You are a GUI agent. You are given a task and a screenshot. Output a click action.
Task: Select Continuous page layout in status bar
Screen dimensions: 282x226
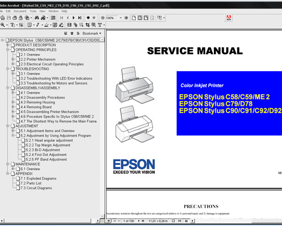pyautogui.click(x=180, y=221)
